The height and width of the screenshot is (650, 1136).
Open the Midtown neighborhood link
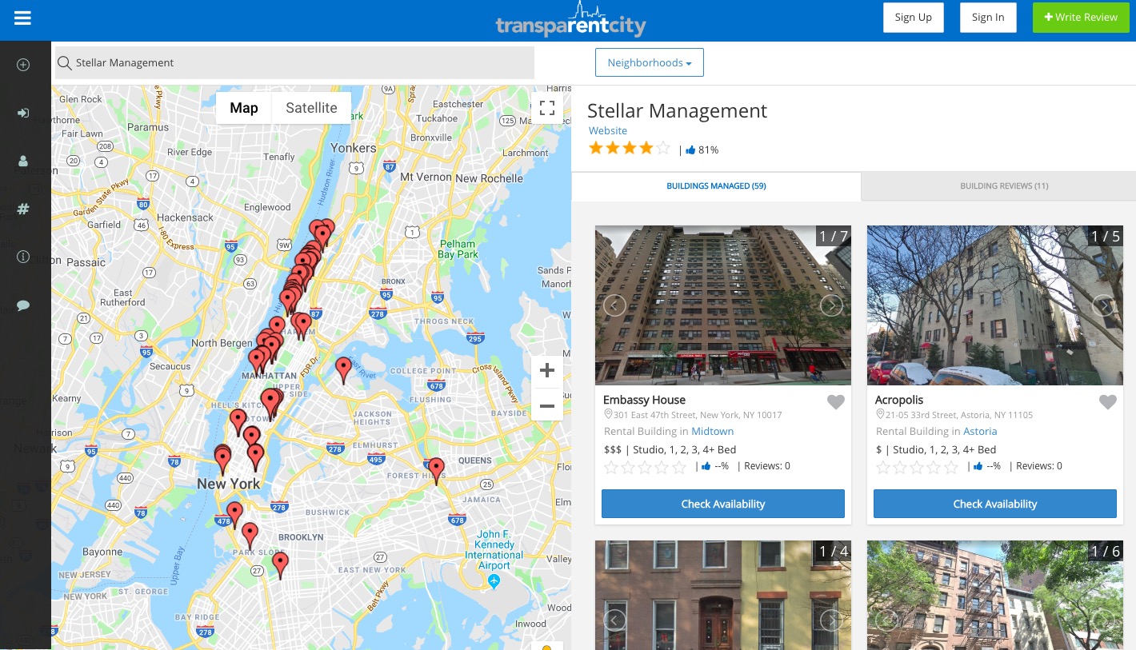(x=713, y=431)
